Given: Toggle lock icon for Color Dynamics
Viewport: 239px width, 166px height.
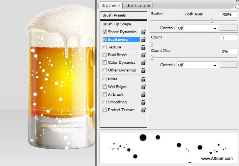Looking at the screenshot, I should click(143, 63).
